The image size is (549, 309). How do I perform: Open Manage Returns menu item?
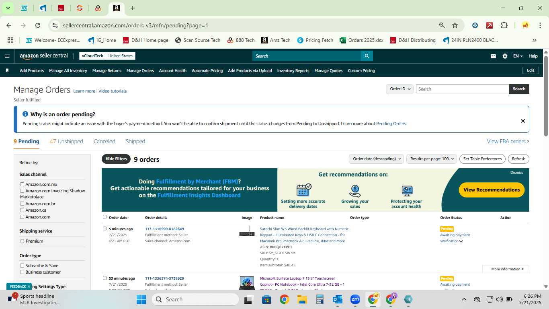click(x=107, y=70)
